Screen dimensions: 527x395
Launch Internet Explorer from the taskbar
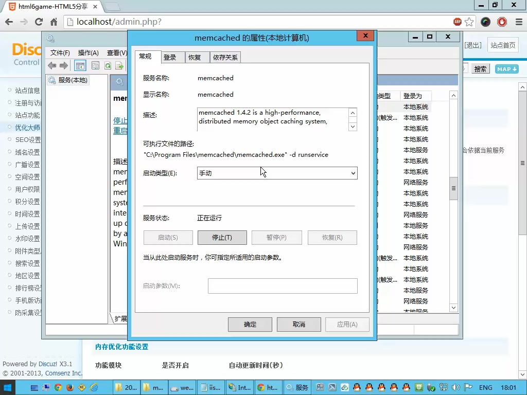pos(94,388)
